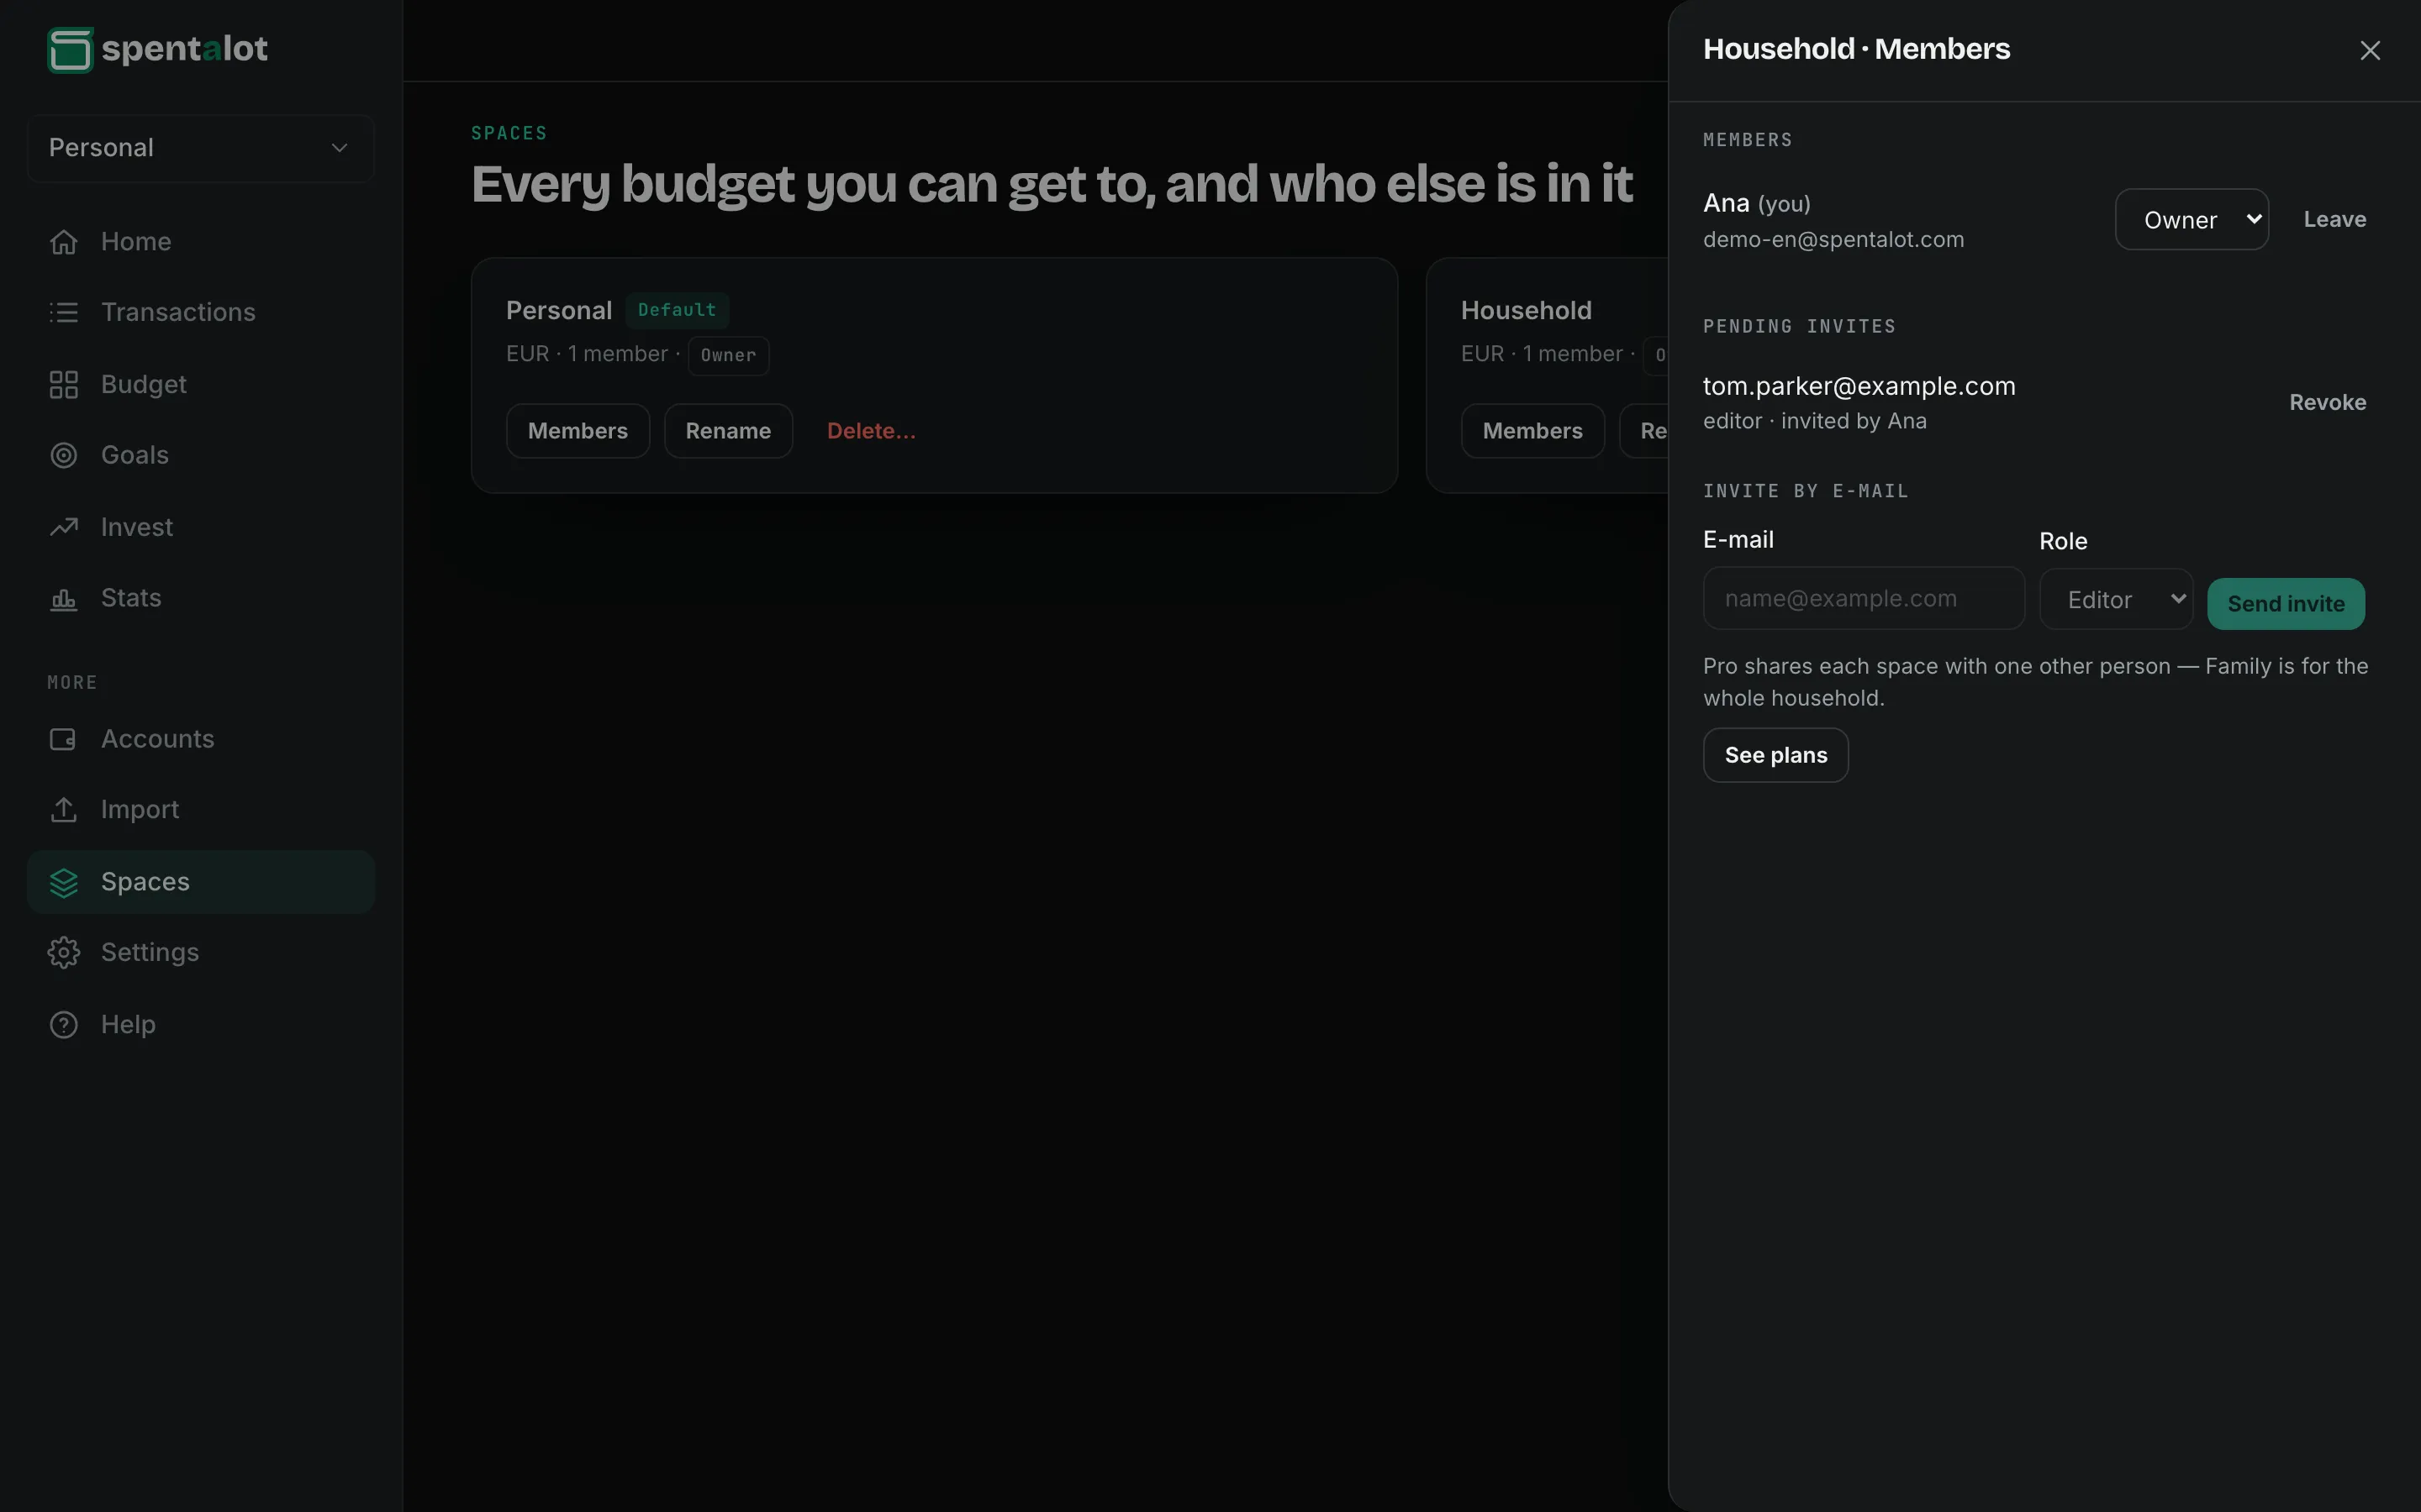
Task: Close the Household Members panel
Action: [2370, 50]
